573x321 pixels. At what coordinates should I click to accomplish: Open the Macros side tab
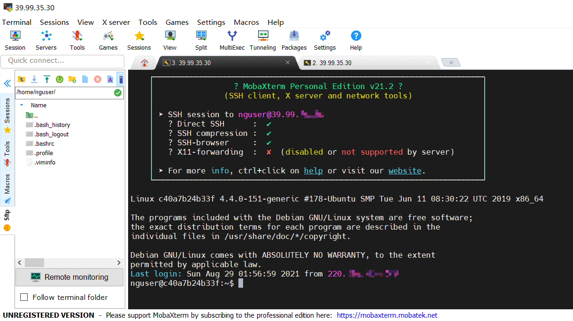pos(7,188)
